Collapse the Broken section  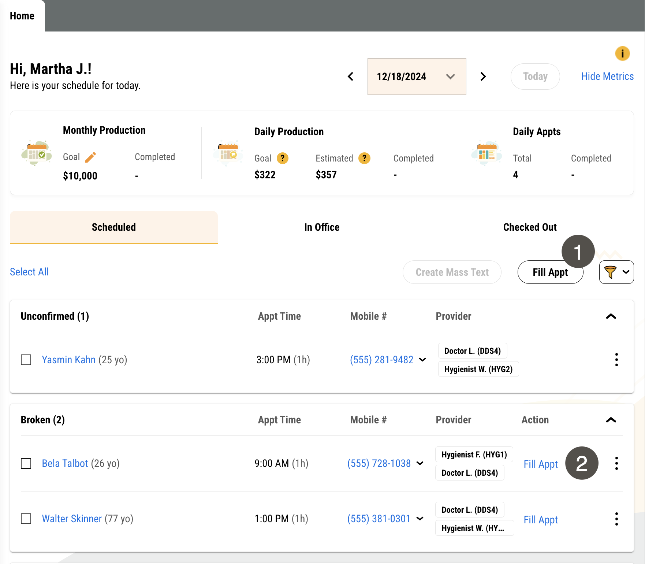pos(611,420)
